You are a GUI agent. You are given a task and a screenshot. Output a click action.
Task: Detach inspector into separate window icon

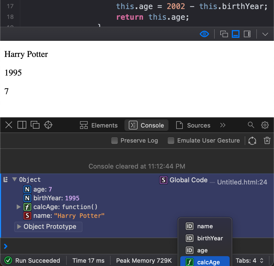[35, 125]
